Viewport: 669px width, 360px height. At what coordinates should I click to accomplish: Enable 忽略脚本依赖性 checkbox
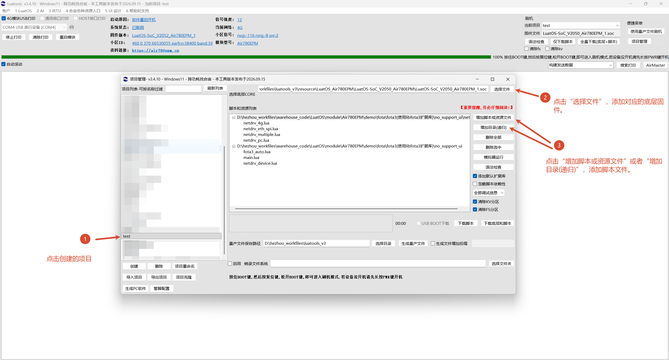pyautogui.click(x=475, y=184)
